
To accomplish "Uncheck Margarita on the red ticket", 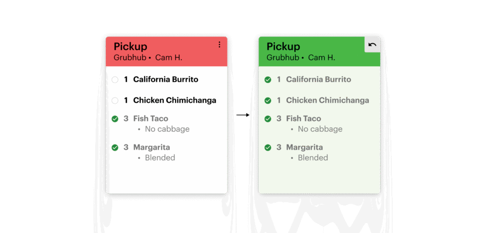I will click(115, 148).
